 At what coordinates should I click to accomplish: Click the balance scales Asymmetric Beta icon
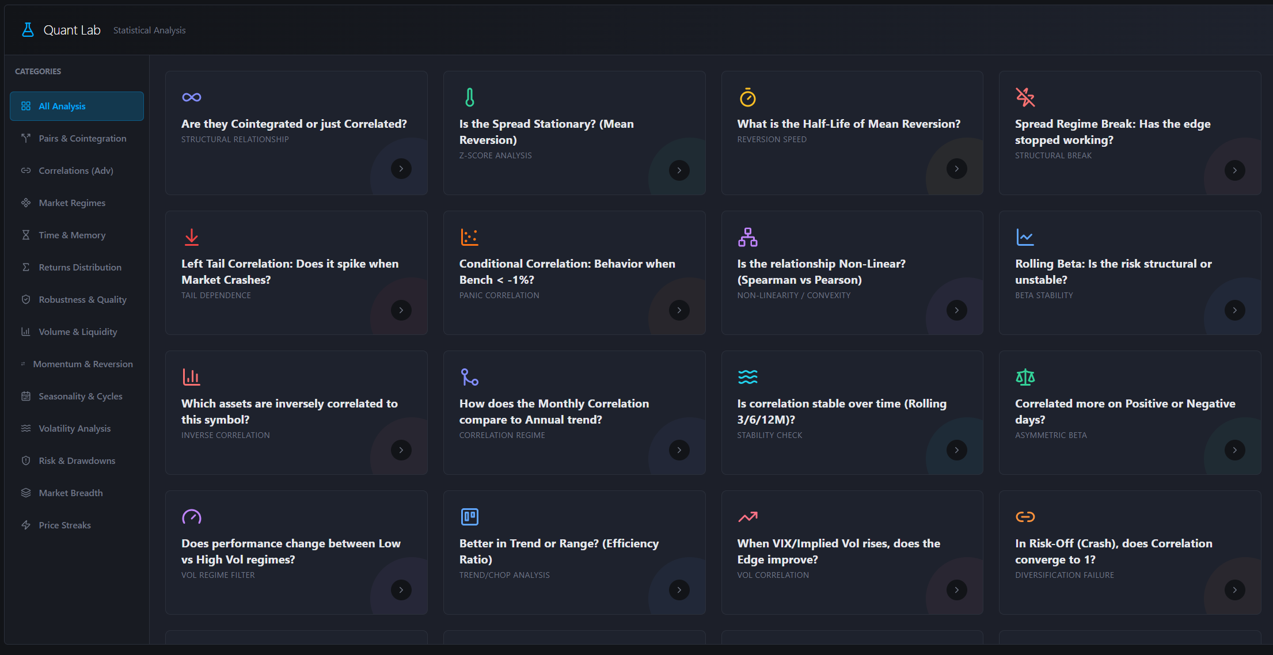(x=1025, y=377)
